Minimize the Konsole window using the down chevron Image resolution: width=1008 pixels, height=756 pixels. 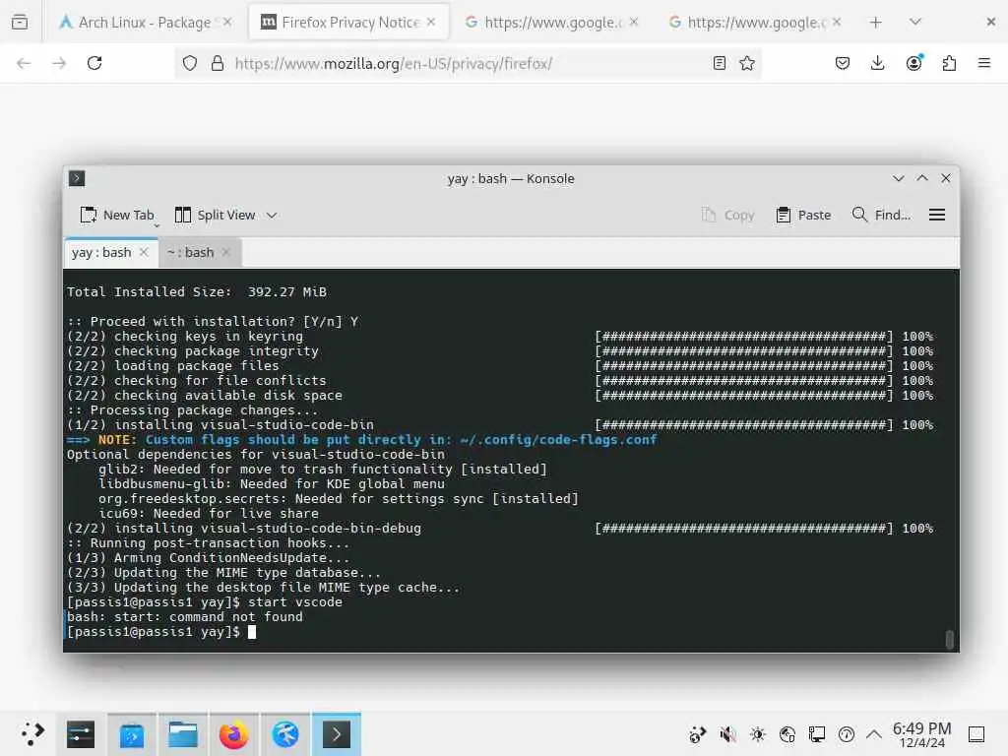coord(898,178)
